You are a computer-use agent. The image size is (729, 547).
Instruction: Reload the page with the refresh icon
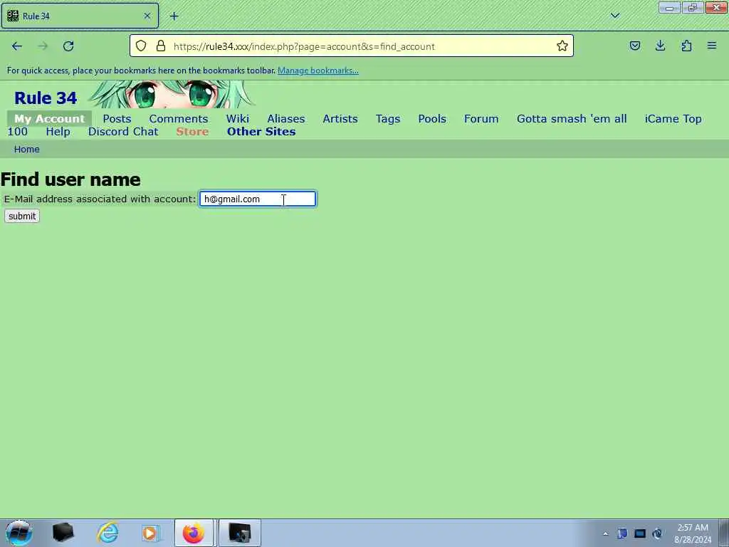(x=68, y=46)
